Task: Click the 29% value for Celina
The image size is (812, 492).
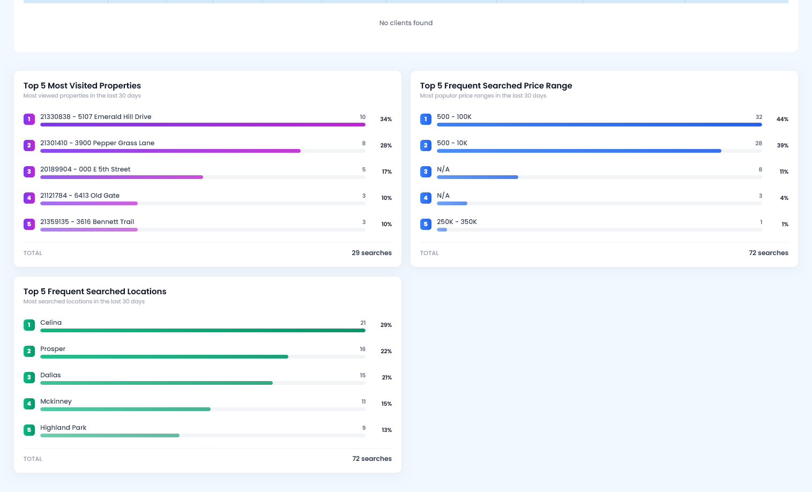Action: pyautogui.click(x=386, y=325)
